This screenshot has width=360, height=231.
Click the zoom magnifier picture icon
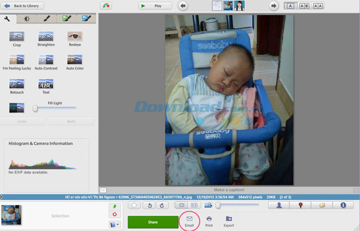click(208, 205)
